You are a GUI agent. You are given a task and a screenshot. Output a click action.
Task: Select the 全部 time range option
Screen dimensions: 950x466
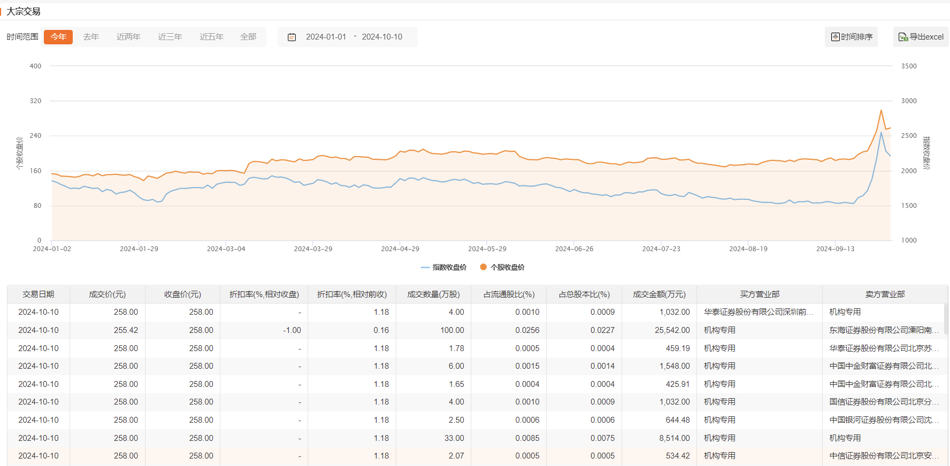click(248, 37)
